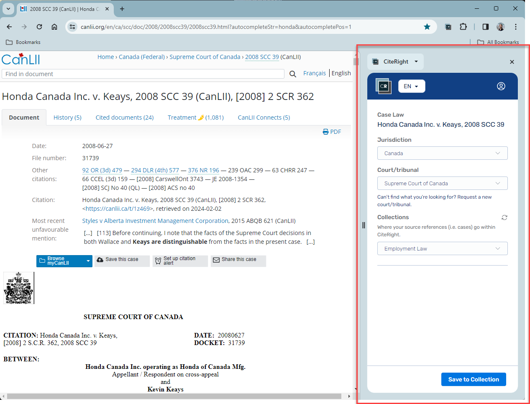Screen dimensions: 530x404
Task: Open Styles v Alberta Investment Management Corporation link
Action: [x=155, y=221]
